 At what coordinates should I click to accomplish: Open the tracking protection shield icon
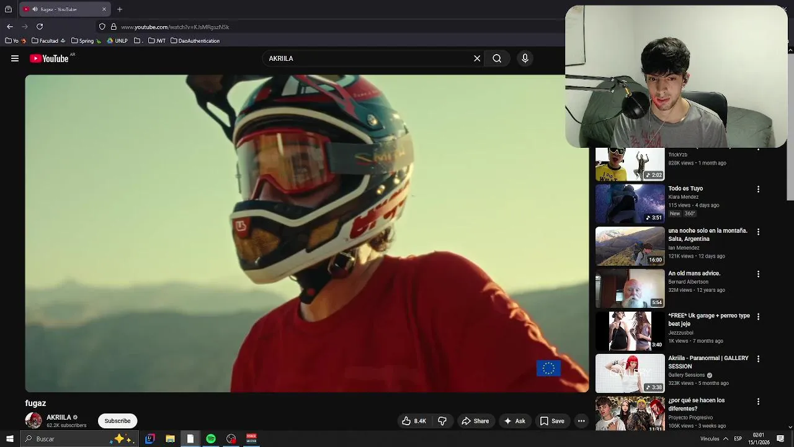(102, 27)
